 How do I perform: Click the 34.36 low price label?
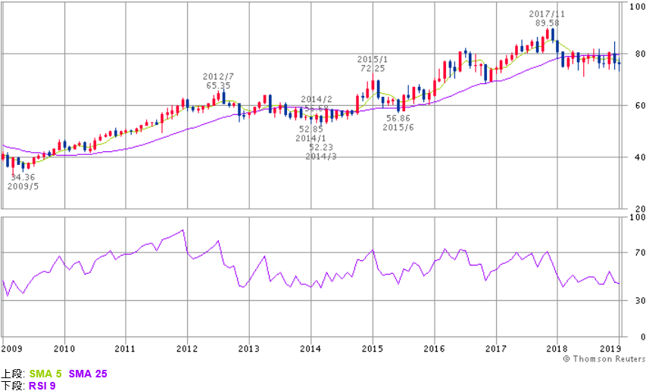point(23,177)
